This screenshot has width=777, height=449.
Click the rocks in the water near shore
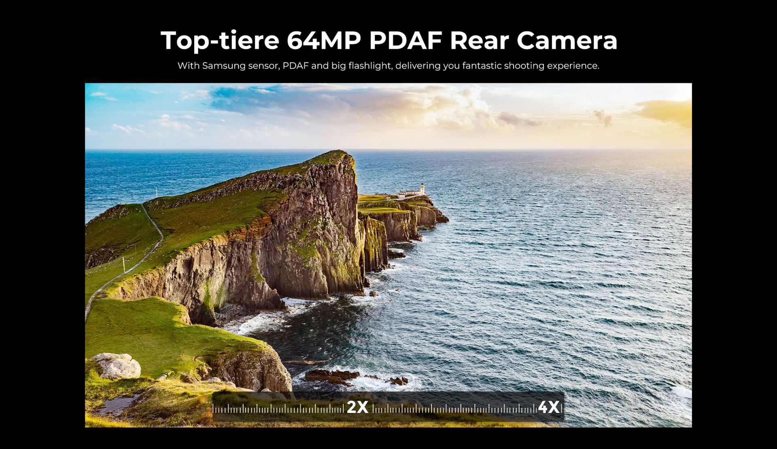332,375
